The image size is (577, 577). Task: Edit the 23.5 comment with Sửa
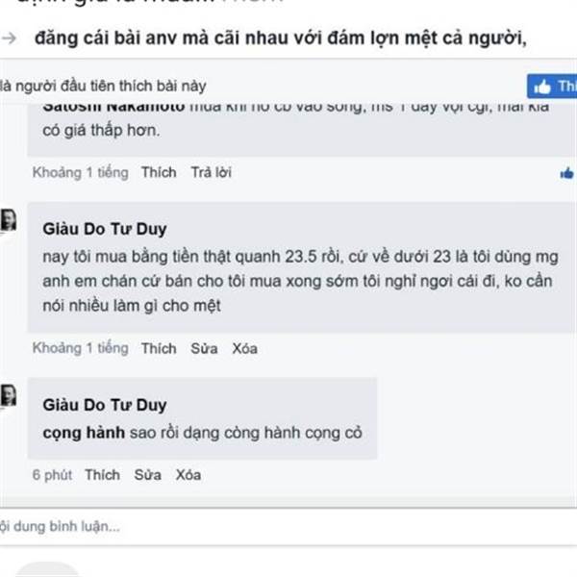point(204,348)
